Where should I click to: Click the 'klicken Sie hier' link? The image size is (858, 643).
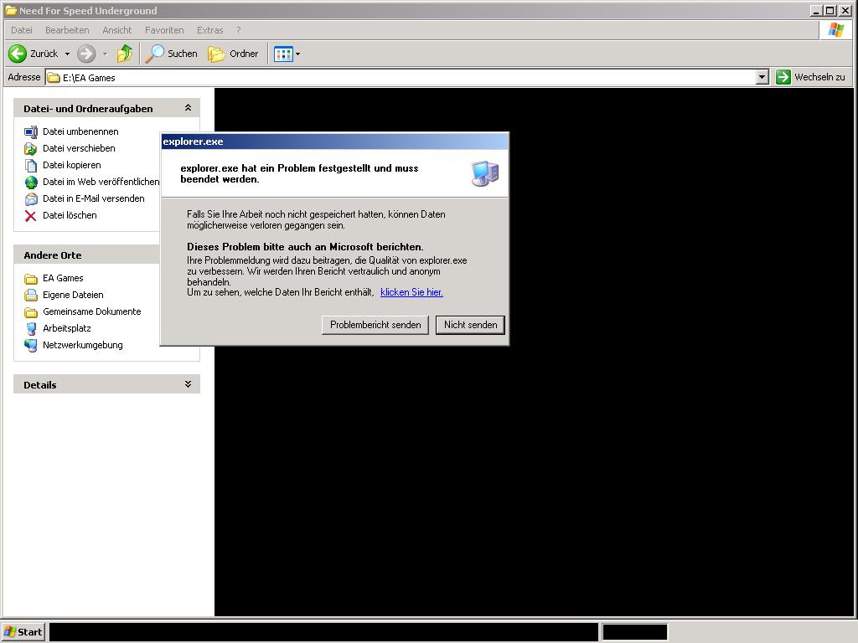click(x=411, y=292)
